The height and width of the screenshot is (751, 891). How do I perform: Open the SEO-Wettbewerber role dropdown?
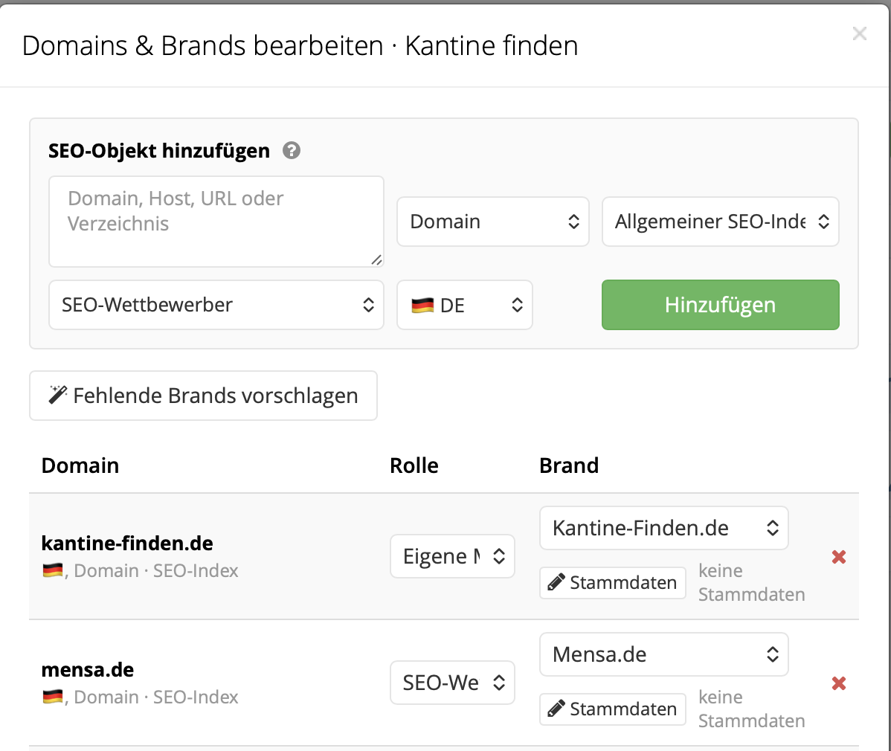coord(216,305)
